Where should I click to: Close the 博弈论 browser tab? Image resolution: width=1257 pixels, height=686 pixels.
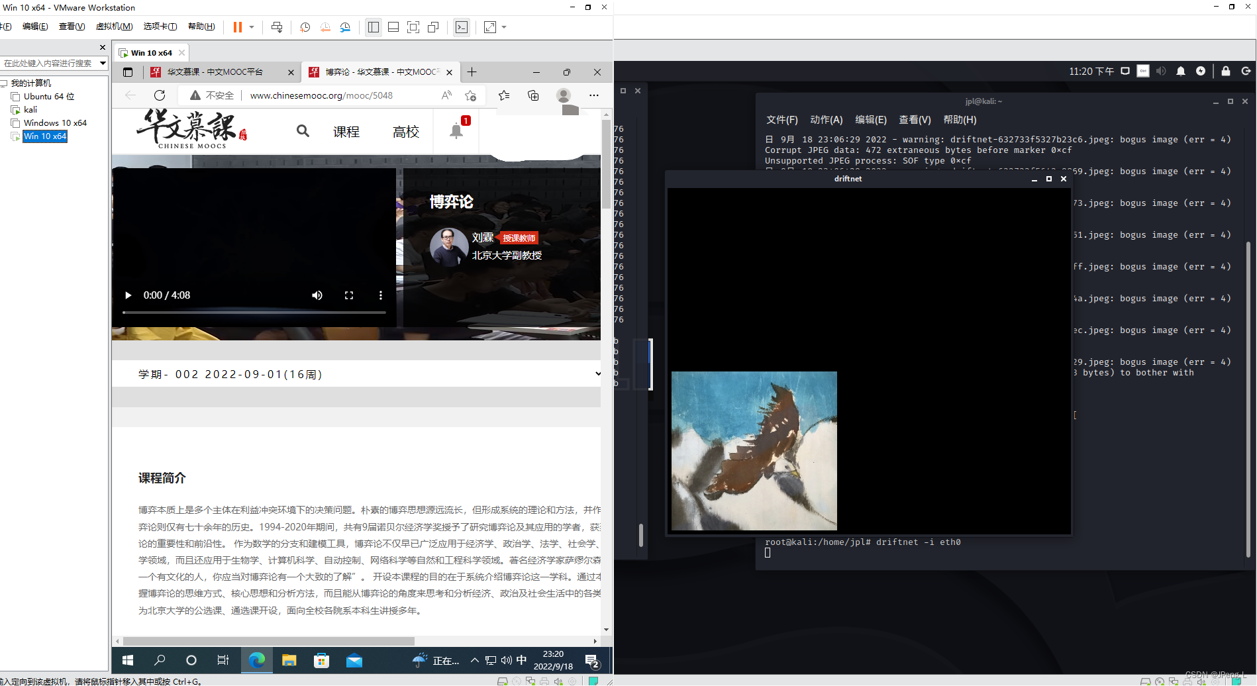pos(450,72)
